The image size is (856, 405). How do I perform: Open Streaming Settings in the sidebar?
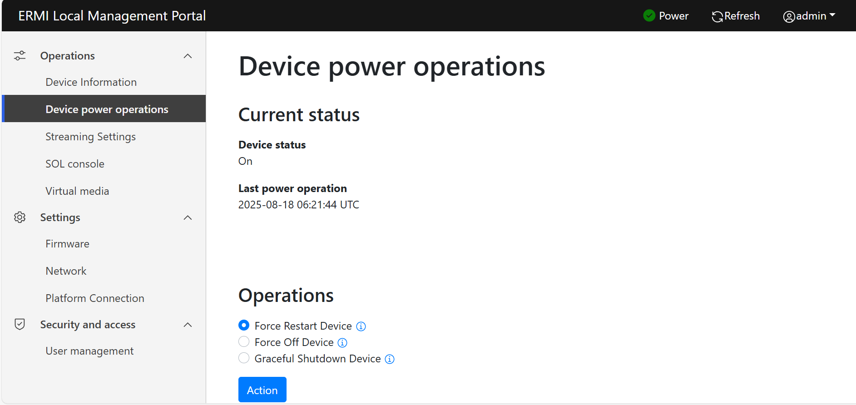click(x=90, y=137)
